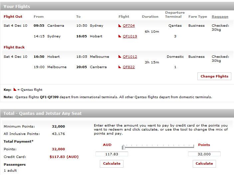Click the 18:05 Melbourne arrival time
The height and width of the screenshot is (175, 234).
[x=82, y=56]
